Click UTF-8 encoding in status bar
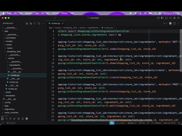 [x=142, y=123]
